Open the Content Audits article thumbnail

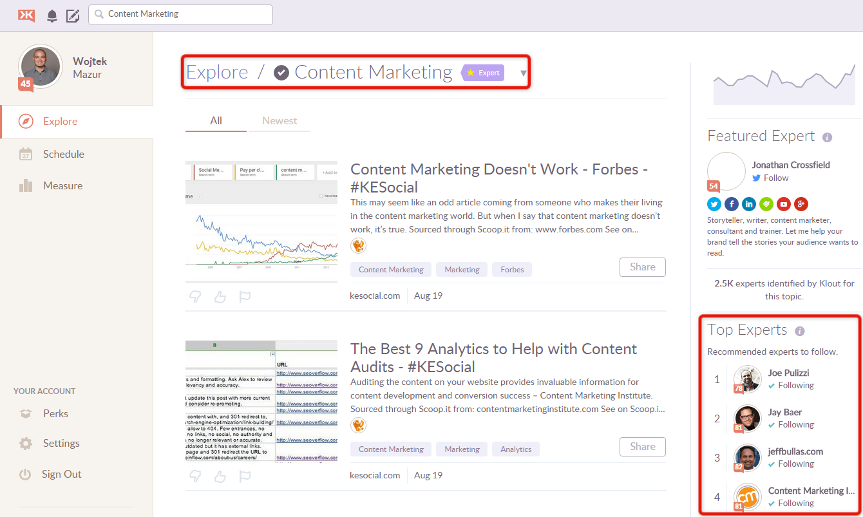point(261,401)
